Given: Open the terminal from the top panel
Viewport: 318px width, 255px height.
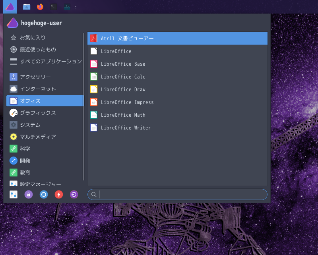Looking at the screenshot, I should coord(54,7).
